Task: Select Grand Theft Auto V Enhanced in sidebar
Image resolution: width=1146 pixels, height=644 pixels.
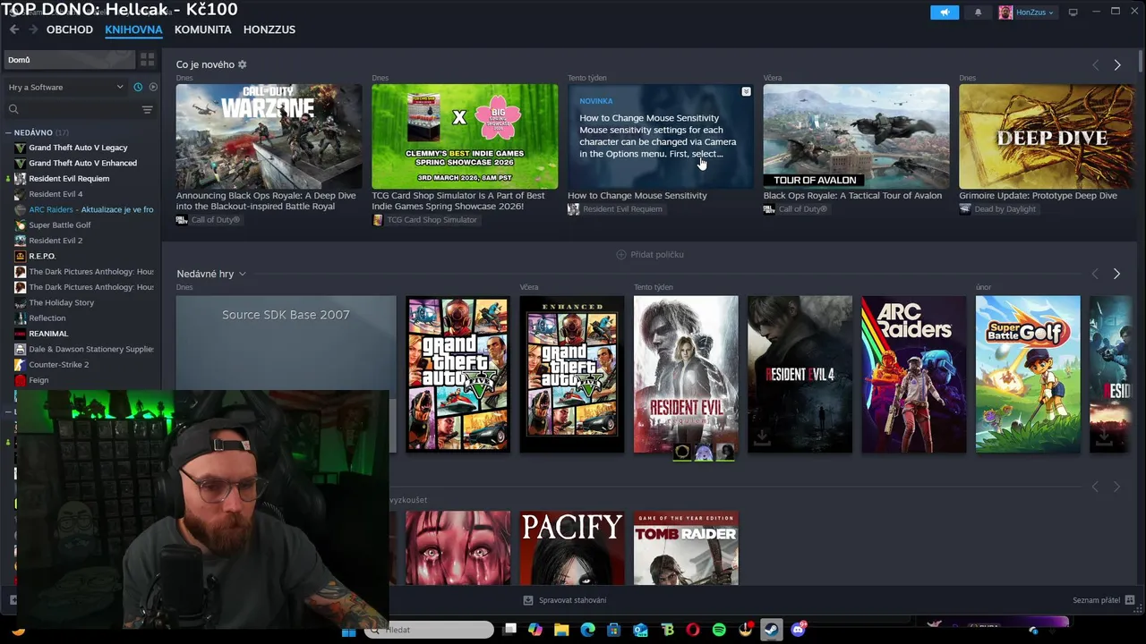Action: (x=84, y=163)
